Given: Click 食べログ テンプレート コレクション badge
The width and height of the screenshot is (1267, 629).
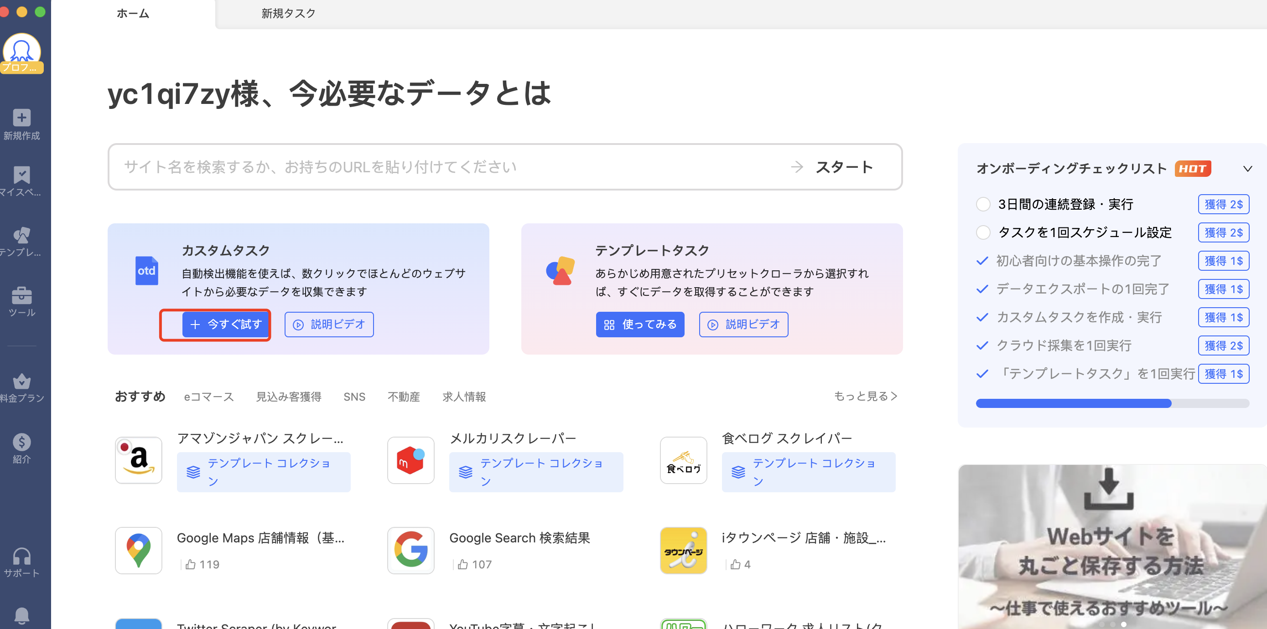Looking at the screenshot, I should click(x=809, y=472).
